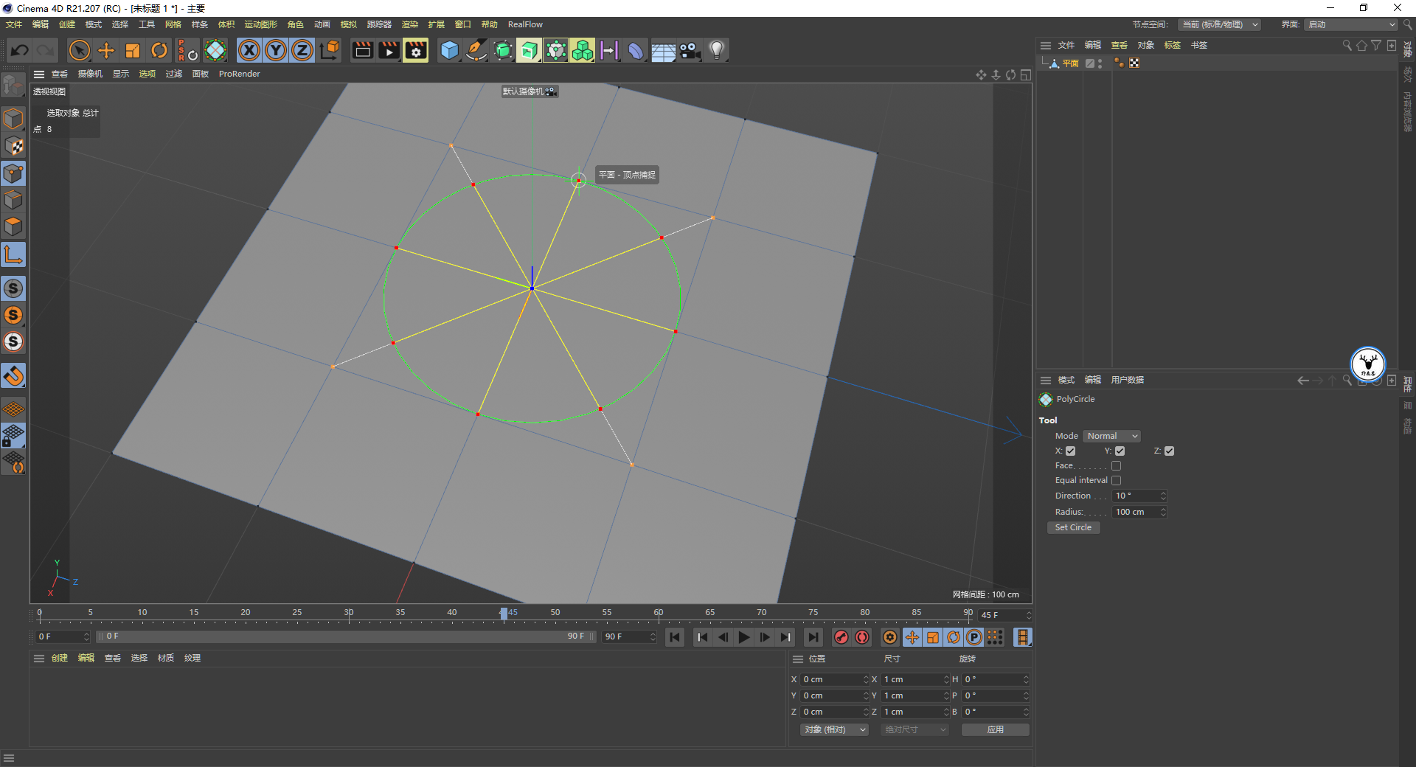
Task: Toggle the plane object visibility dots
Action: 1100,63
